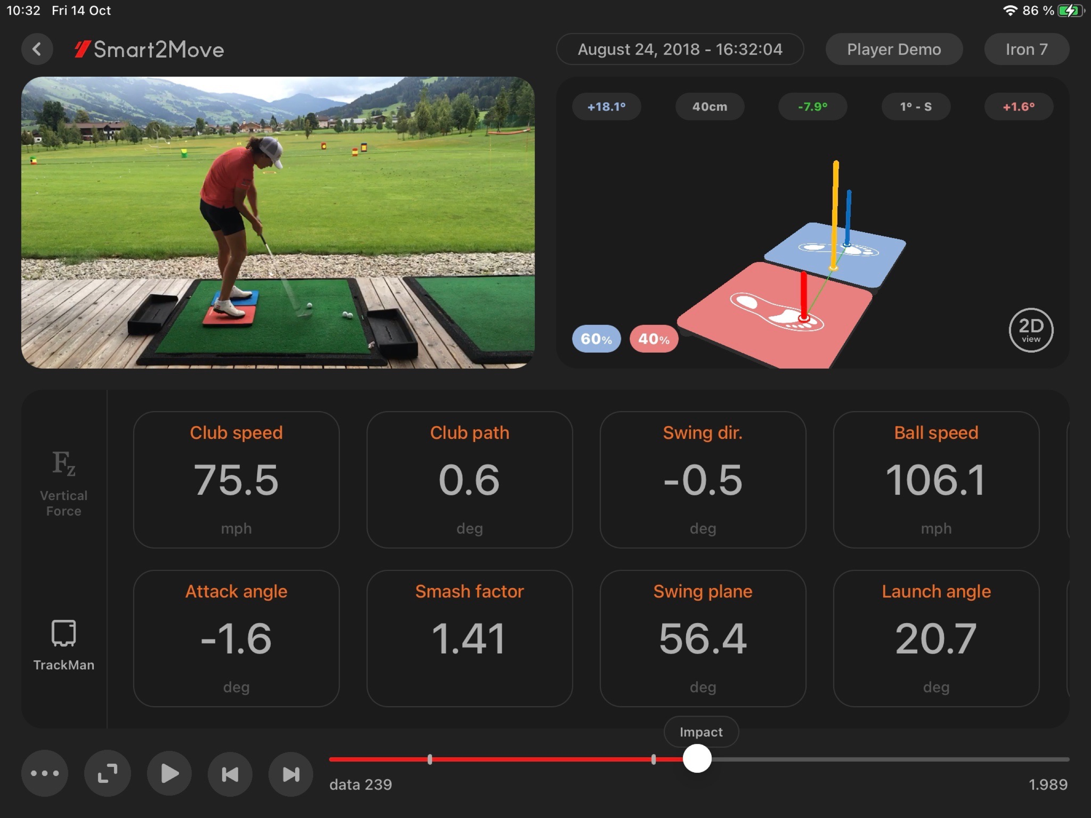This screenshot has height=818, width=1091.
Task: Switch to 2D view
Action: 1031,330
